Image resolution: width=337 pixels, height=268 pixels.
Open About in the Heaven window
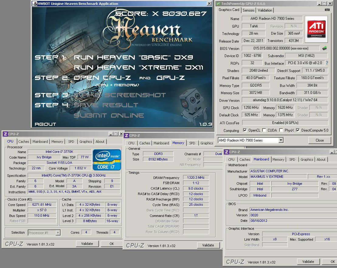click(x=45, y=124)
